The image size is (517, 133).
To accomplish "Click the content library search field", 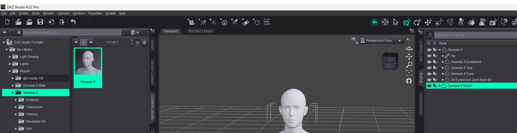I will tap(72, 32).
